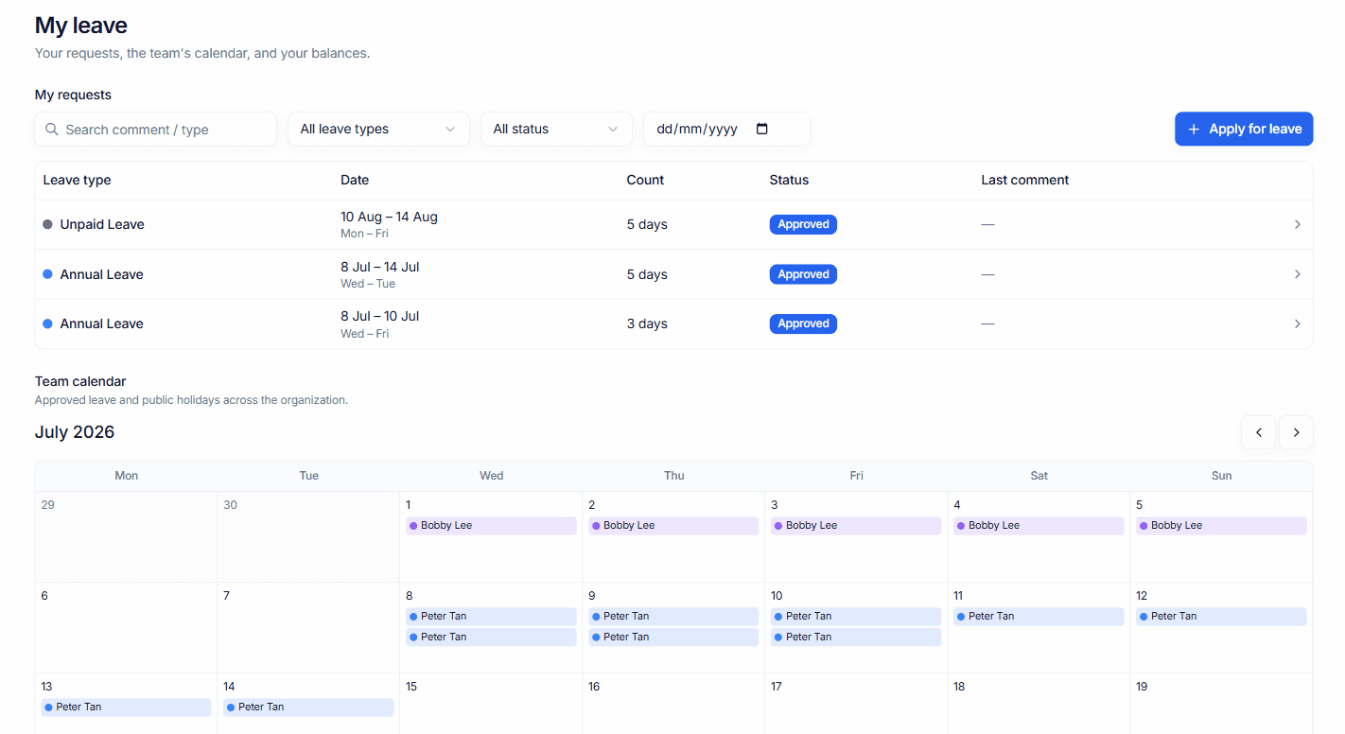The height and width of the screenshot is (734, 1345).
Task: Click the search magnifier icon
Action: [52, 130]
